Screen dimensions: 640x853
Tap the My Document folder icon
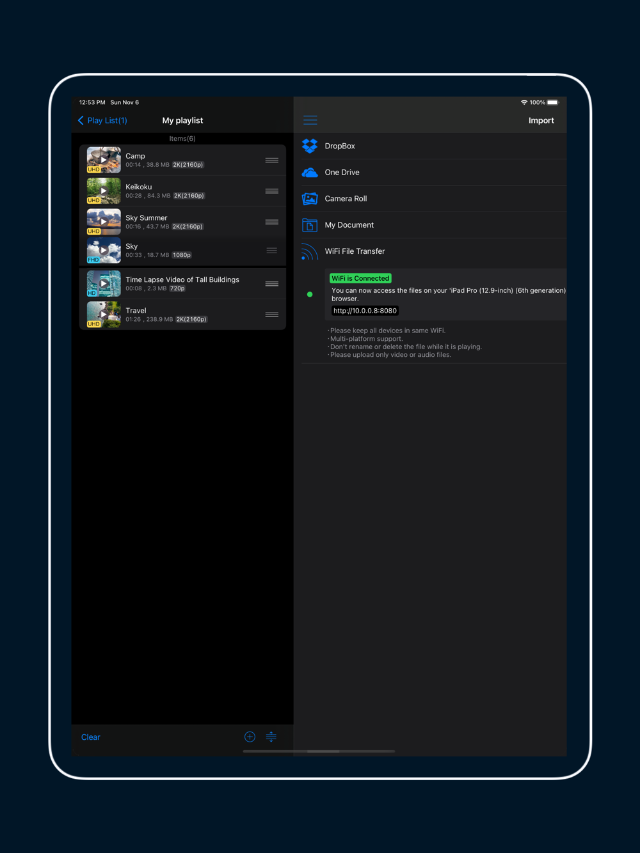click(310, 225)
